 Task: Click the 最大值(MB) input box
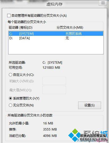click(x=54, y=90)
